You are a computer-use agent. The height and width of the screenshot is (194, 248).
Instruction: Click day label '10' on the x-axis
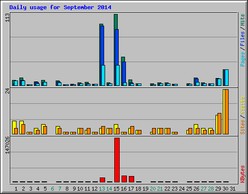click(x=80, y=189)
